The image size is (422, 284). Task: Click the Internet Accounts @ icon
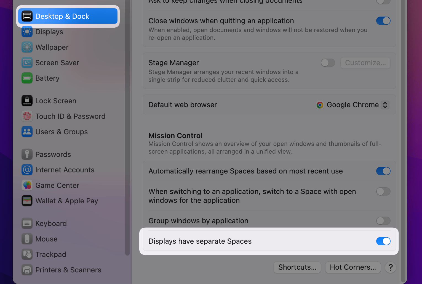pyautogui.click(x=27, y=170)
